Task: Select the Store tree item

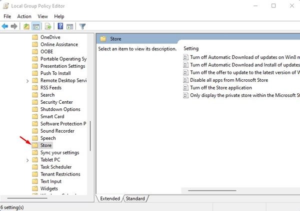Action: point(46,145)
